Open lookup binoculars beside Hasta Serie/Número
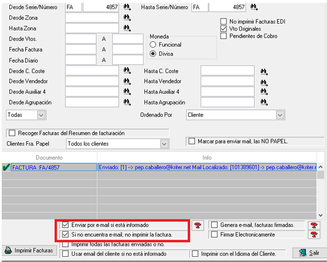327x262 pixels. 254,7
